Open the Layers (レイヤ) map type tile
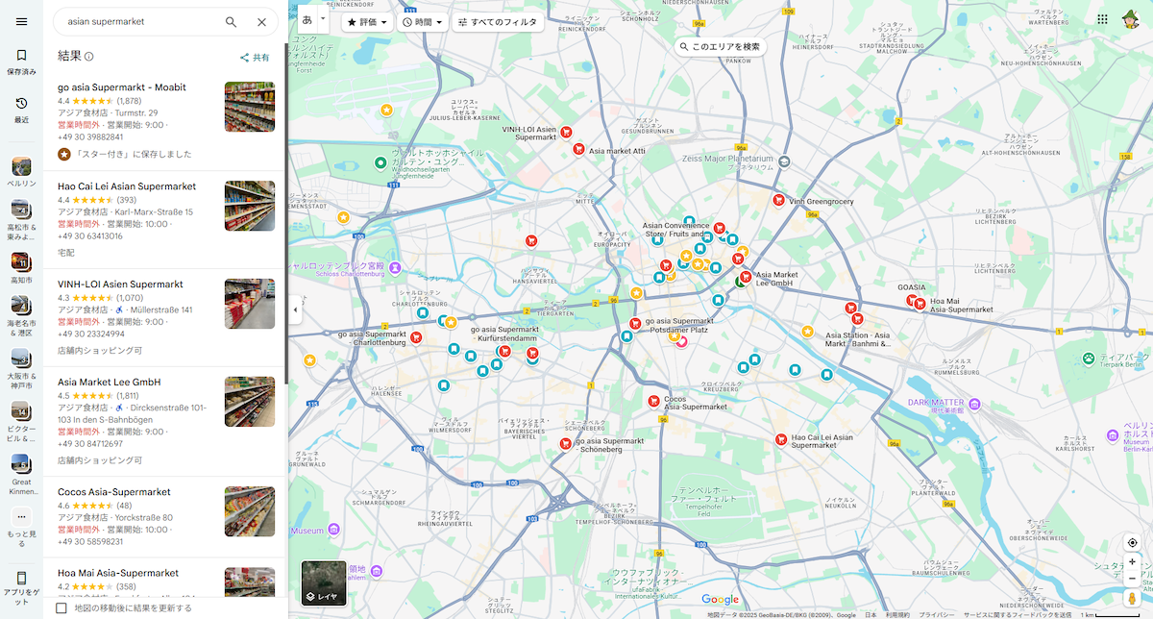Viewport: 1153px width, 619px height. (324, 583)
